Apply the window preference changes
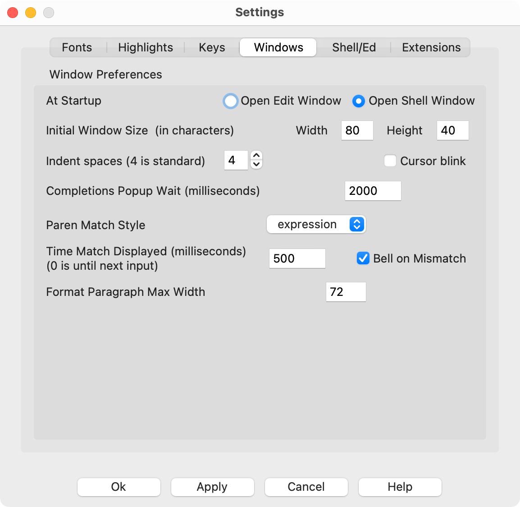The width and height of the screenshot is (520, 507). 212,487
